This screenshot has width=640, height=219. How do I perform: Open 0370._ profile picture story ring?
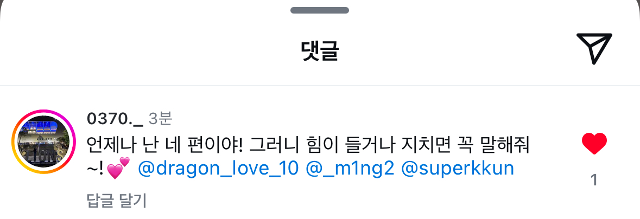coord(43,141)
